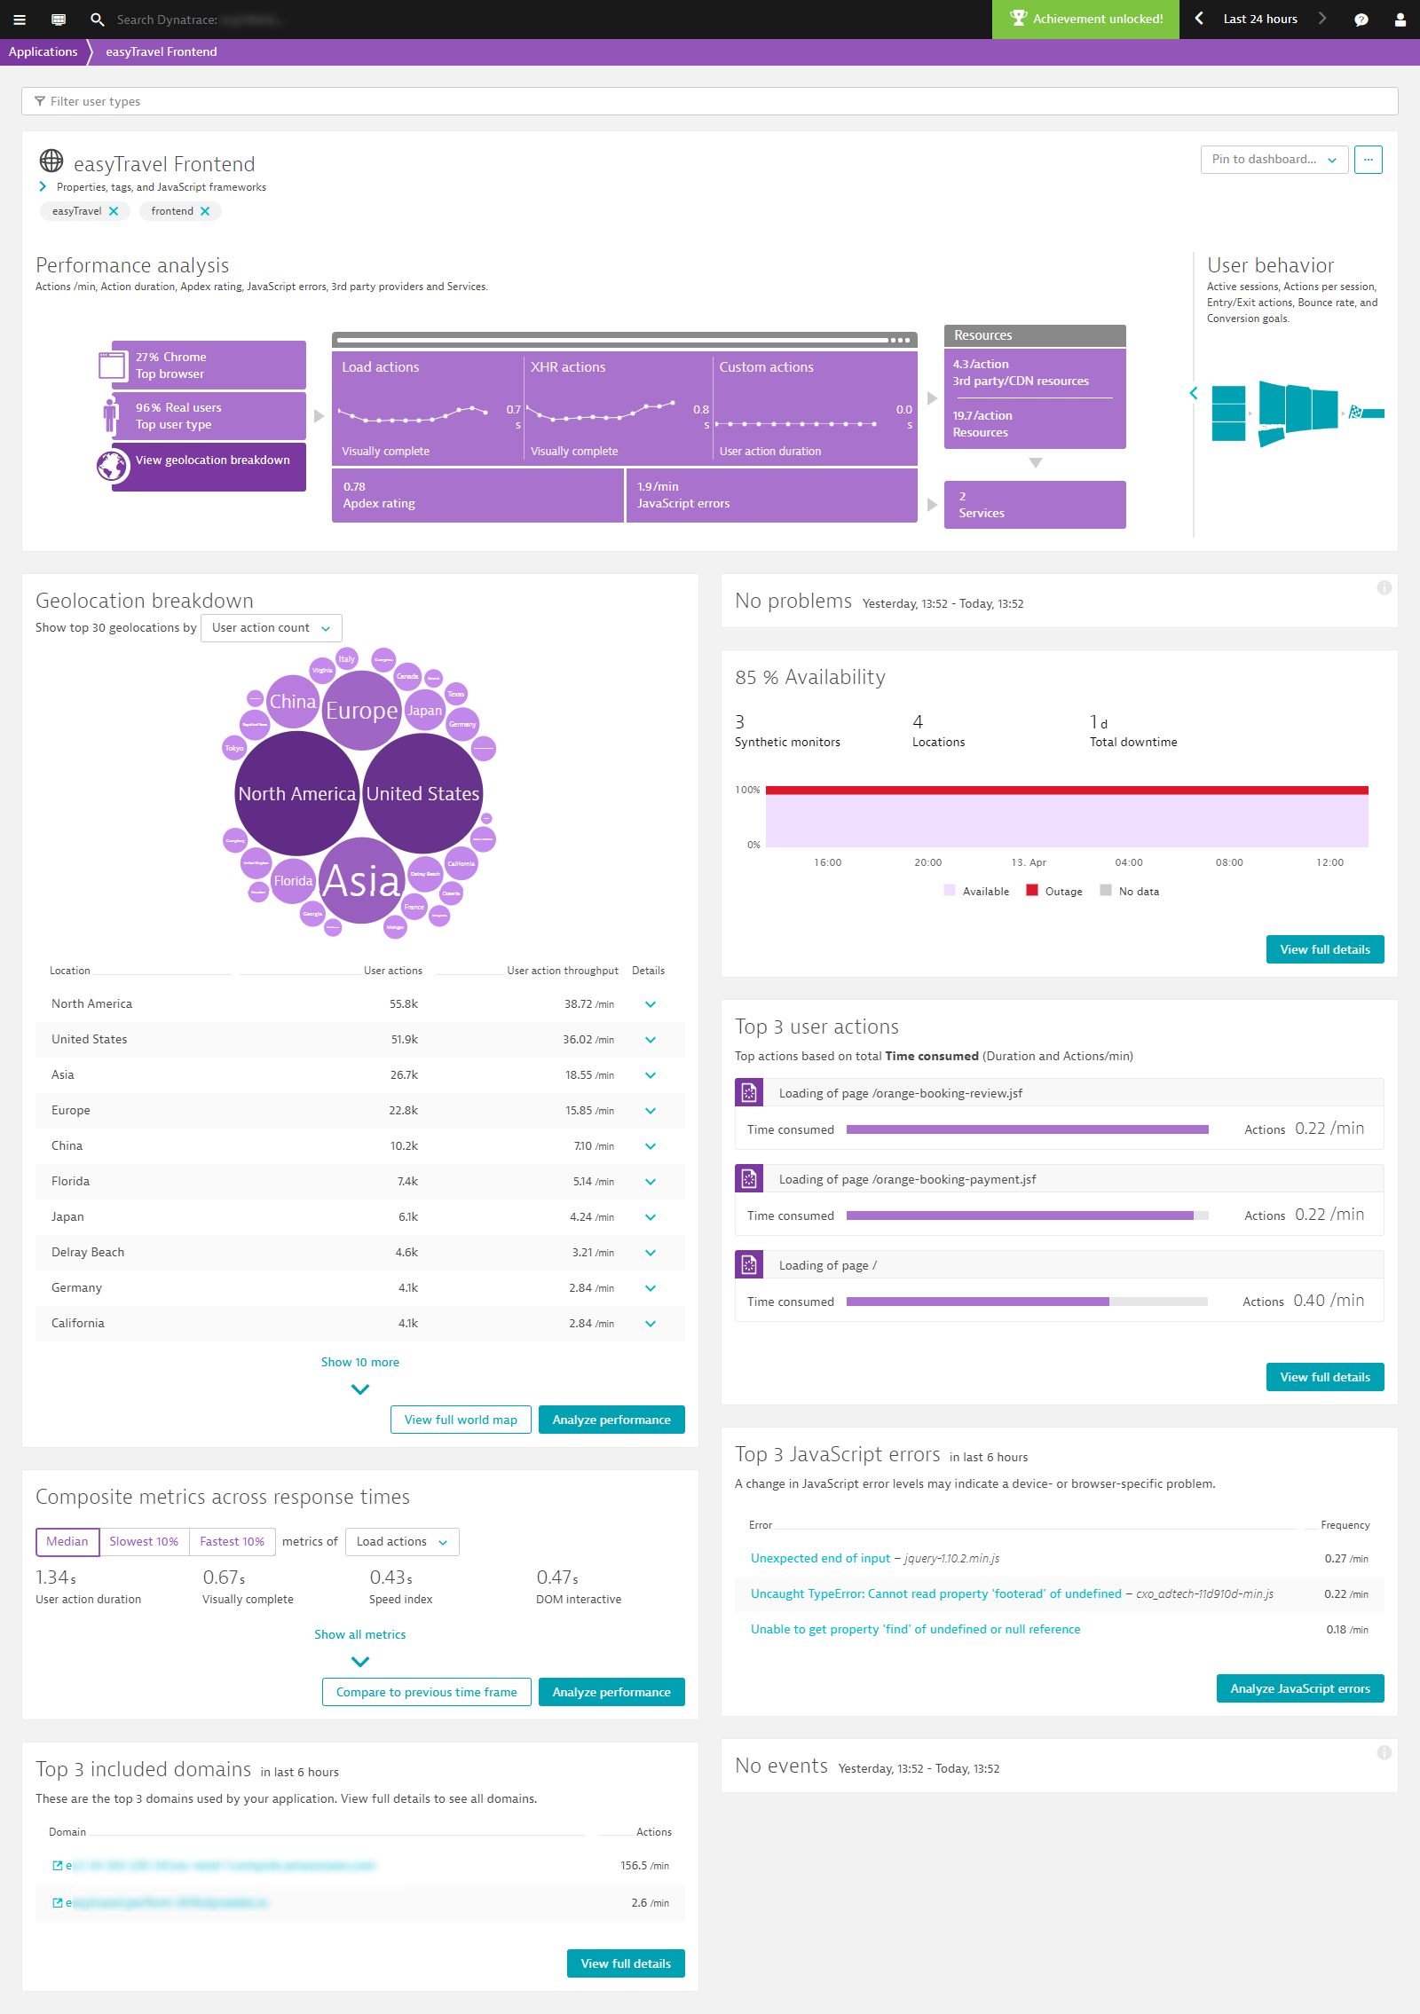
Task: Click the info icon in No problems
Action: coord(1384,587)
